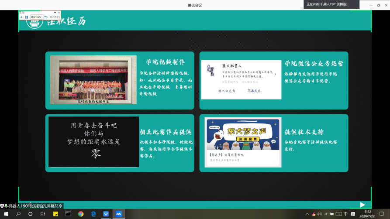Open the group photo video thumbnail
This screenshot has width=390, height=219.
pyautogui.click(x=92, y=80)
